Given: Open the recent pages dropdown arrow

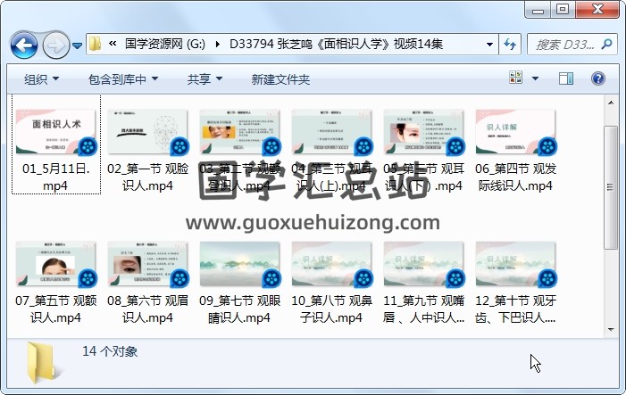Looking at the screenshot, I should click(x=78, y=45).
